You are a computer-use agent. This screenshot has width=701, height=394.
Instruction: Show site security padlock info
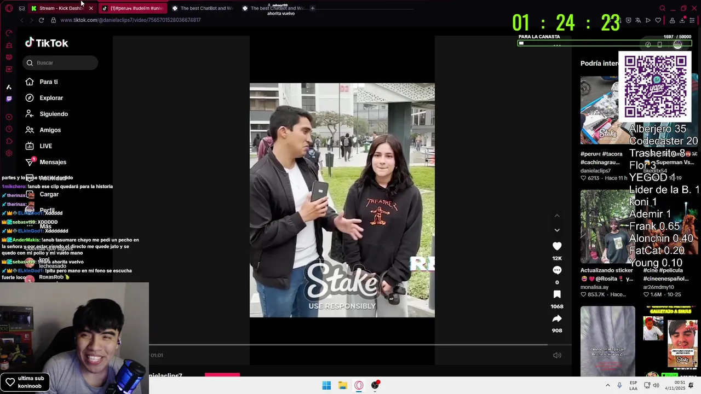tap(53, 20)
